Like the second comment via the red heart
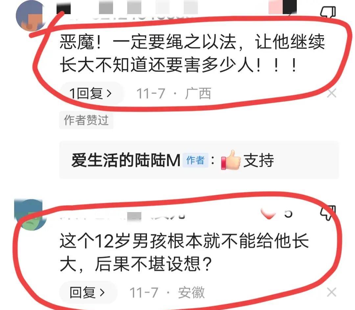355x310 pixels. [269, 214]
